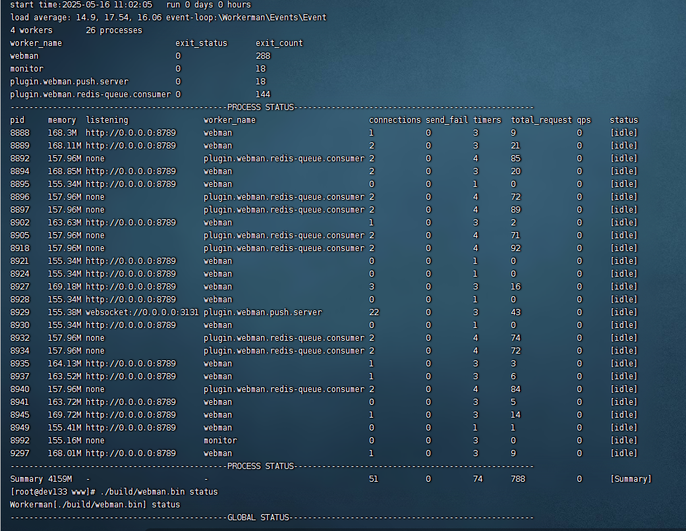Click the event-loop:\Workerman\Events\Event text
This screenshot has width=686, height=531.
pos(246,18)
